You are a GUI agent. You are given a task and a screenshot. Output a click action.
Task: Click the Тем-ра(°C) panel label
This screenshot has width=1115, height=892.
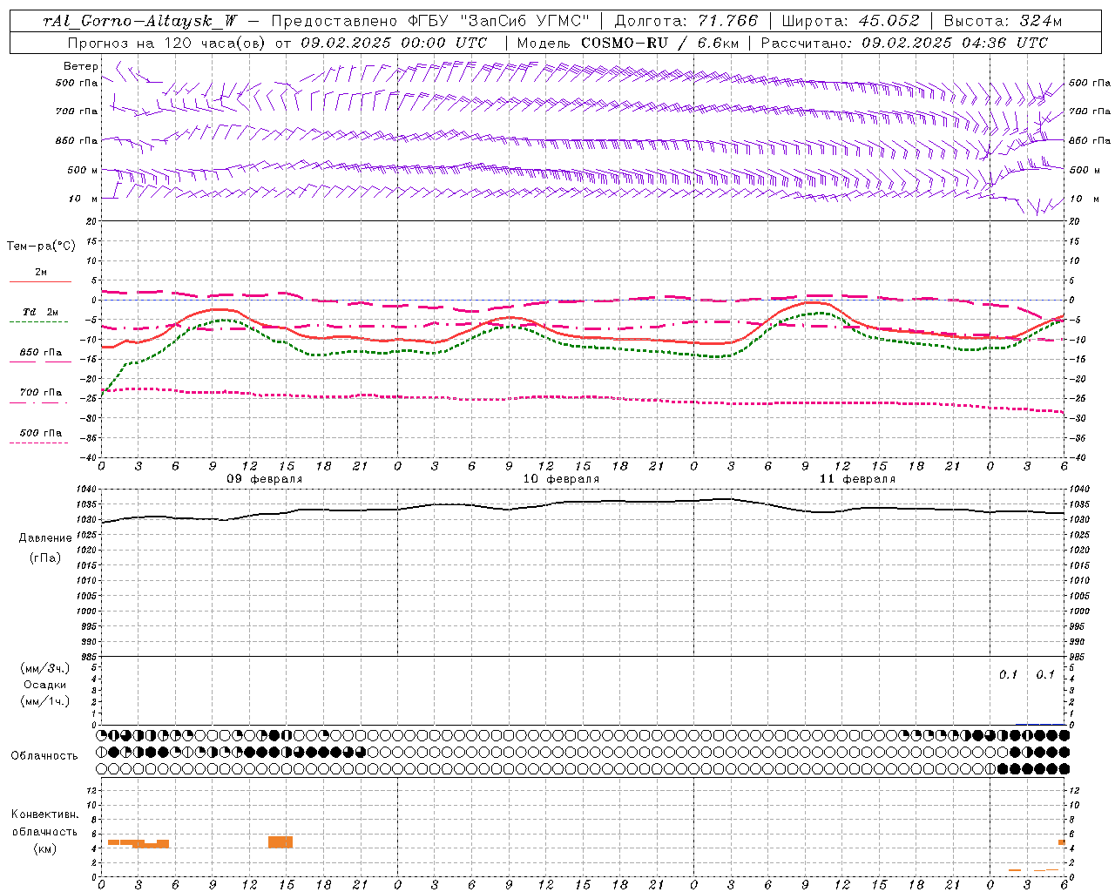[x=41, y=247]
